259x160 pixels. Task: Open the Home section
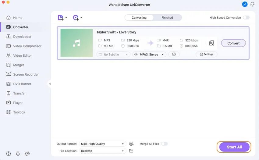point(18,18)
